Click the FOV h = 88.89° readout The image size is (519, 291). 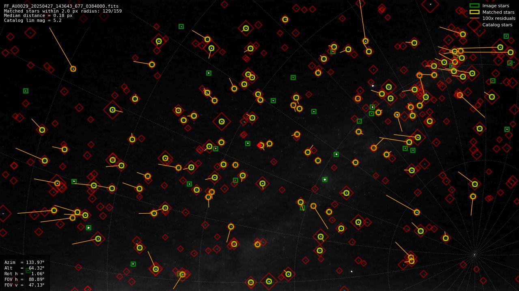(x=24, y=279)
